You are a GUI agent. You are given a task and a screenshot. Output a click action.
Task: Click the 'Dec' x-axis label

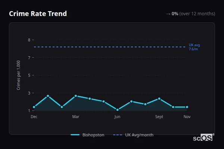[x=34, y=117]
